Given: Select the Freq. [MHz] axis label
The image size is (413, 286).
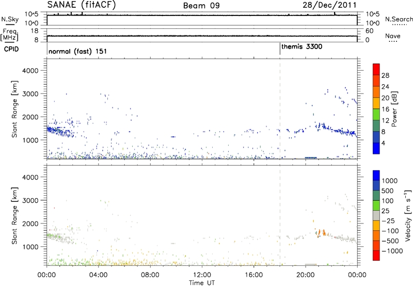Looking at the screenshot, I should point(10,35).
